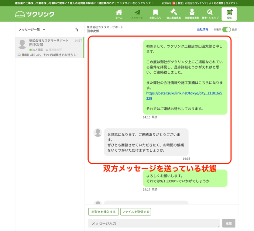The width and height of the screenshot is (254, 231).
Task: Click the 14:15 既読 status text
Action: (x=150, y=117)
